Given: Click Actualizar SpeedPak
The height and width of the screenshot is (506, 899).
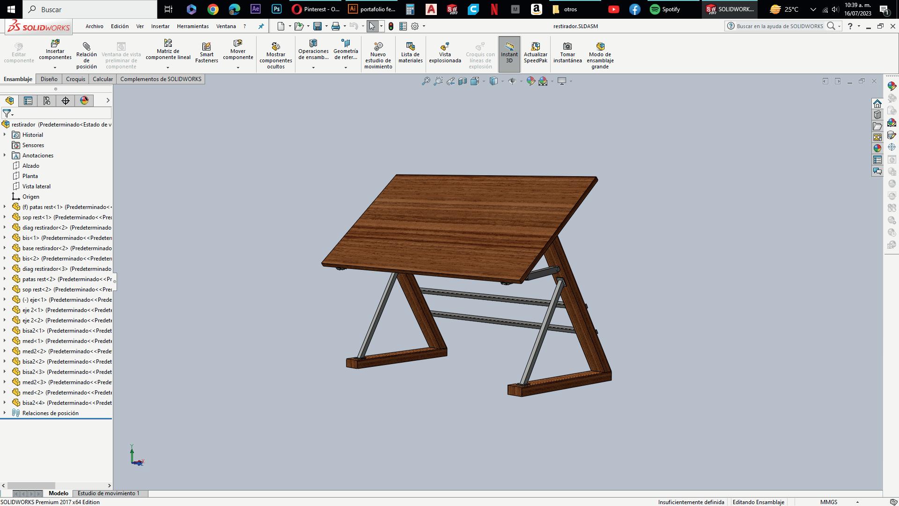Looking at the screenshot, I should [x=535, y=52].
